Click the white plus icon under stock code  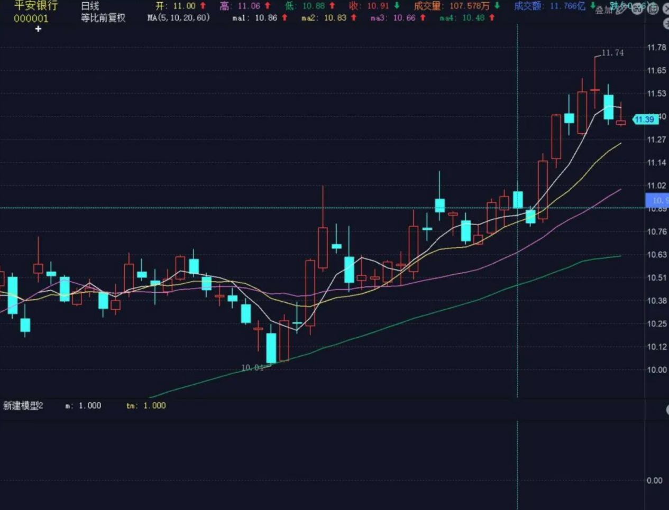click(38, 29)
